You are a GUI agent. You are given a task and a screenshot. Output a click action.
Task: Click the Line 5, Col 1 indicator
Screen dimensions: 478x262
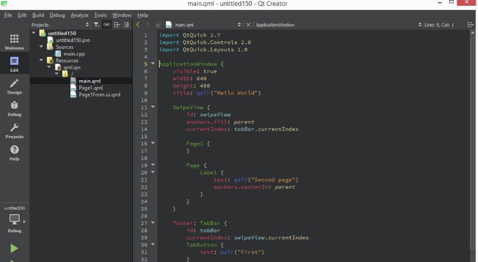tap(439, 25)
